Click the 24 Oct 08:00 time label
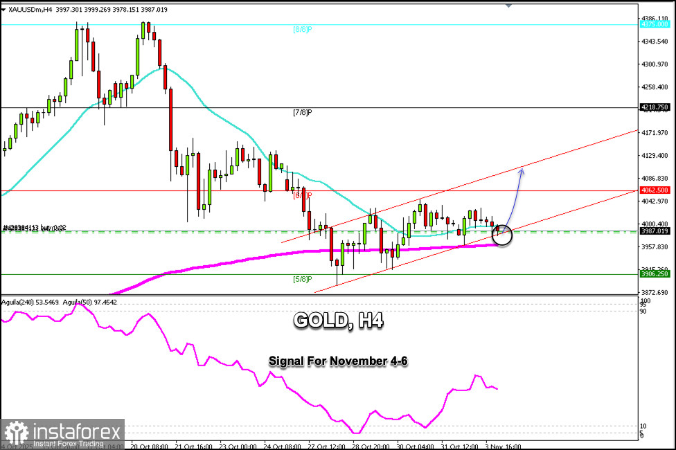The image size is (676, 450). pos(283,446)
